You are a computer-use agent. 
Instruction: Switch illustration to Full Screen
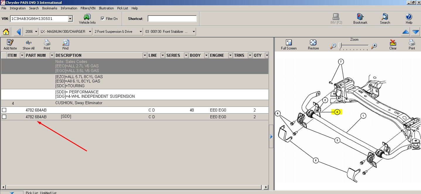289,44
